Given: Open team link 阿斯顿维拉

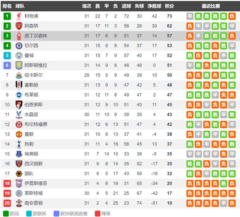Looking at the screenshot, I should click(x=36, y=65).
